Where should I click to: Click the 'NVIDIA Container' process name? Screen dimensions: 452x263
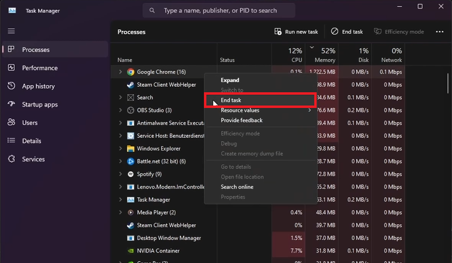click(x=158, y=251)
